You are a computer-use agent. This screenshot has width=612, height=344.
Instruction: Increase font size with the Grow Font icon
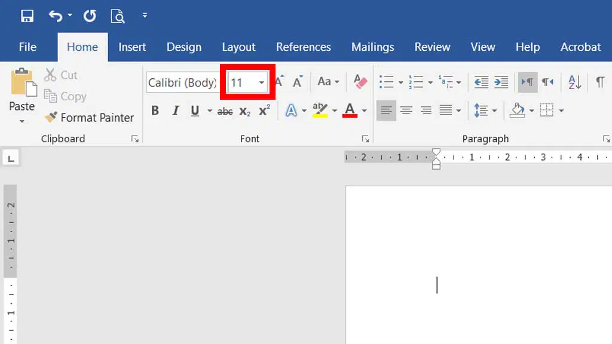280,82
